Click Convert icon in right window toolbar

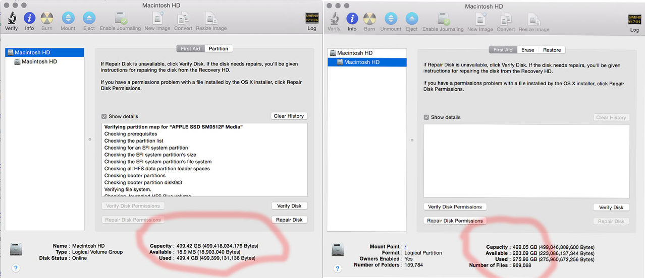(506, 19)
